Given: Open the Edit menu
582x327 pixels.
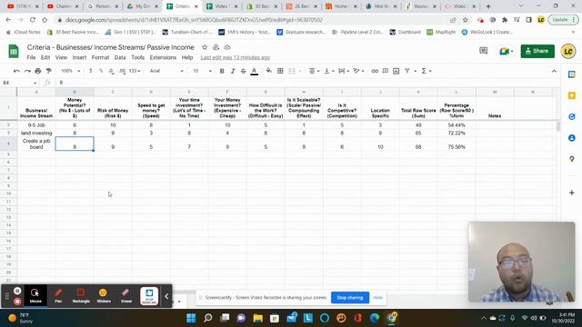Looking at the screenshot, I should point(45,57).
